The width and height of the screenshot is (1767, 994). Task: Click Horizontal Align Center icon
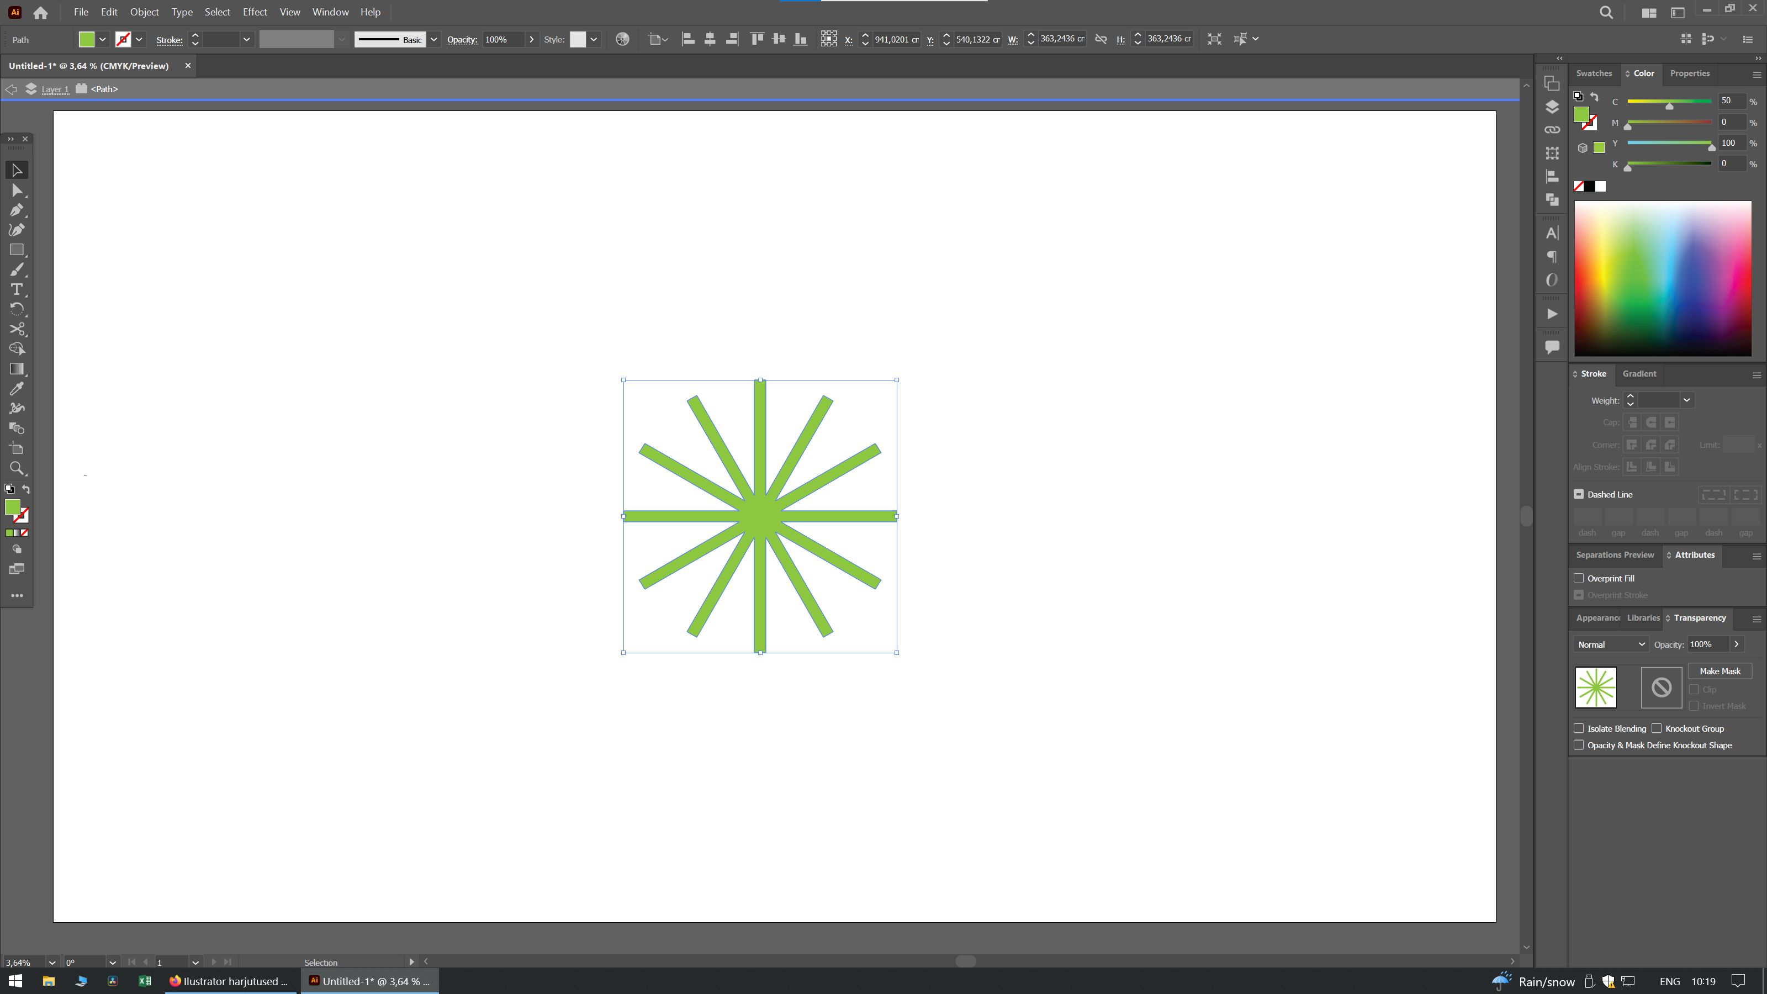click(x=710, y=39)
